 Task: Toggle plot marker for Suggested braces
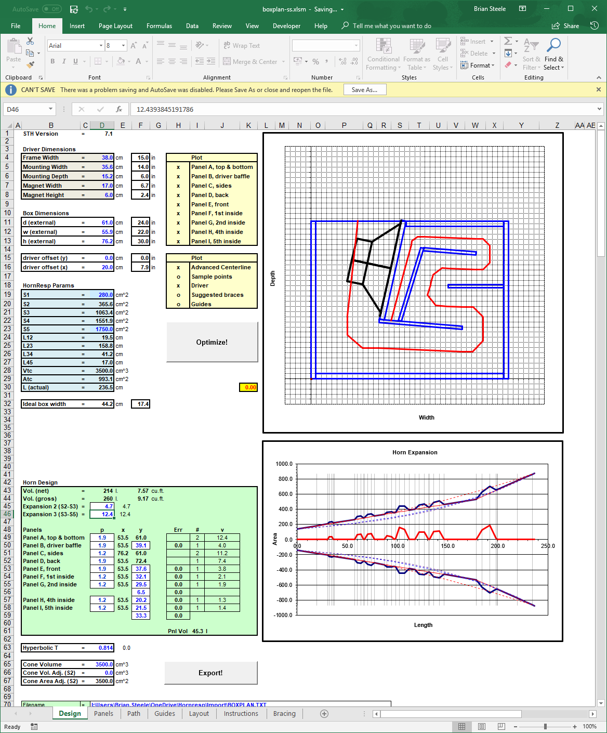pos(178,295)
